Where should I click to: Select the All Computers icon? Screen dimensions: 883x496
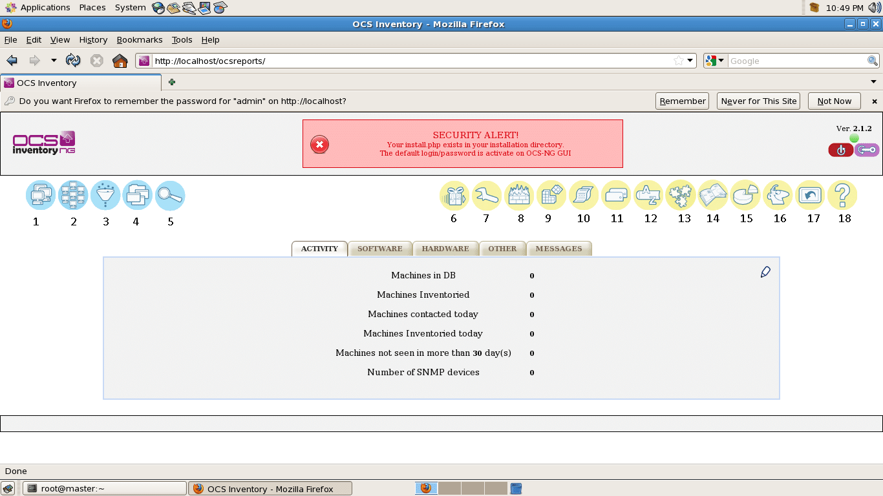coord(41,195)
